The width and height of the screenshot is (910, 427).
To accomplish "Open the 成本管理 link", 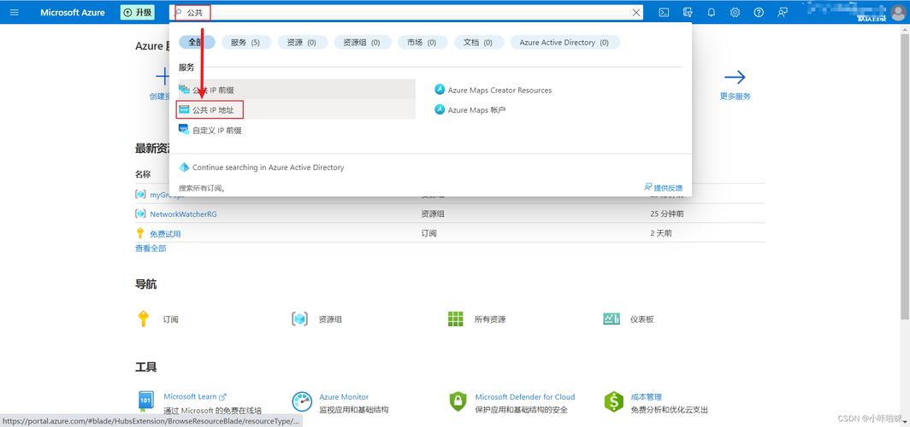I will [x=646, y=397].
